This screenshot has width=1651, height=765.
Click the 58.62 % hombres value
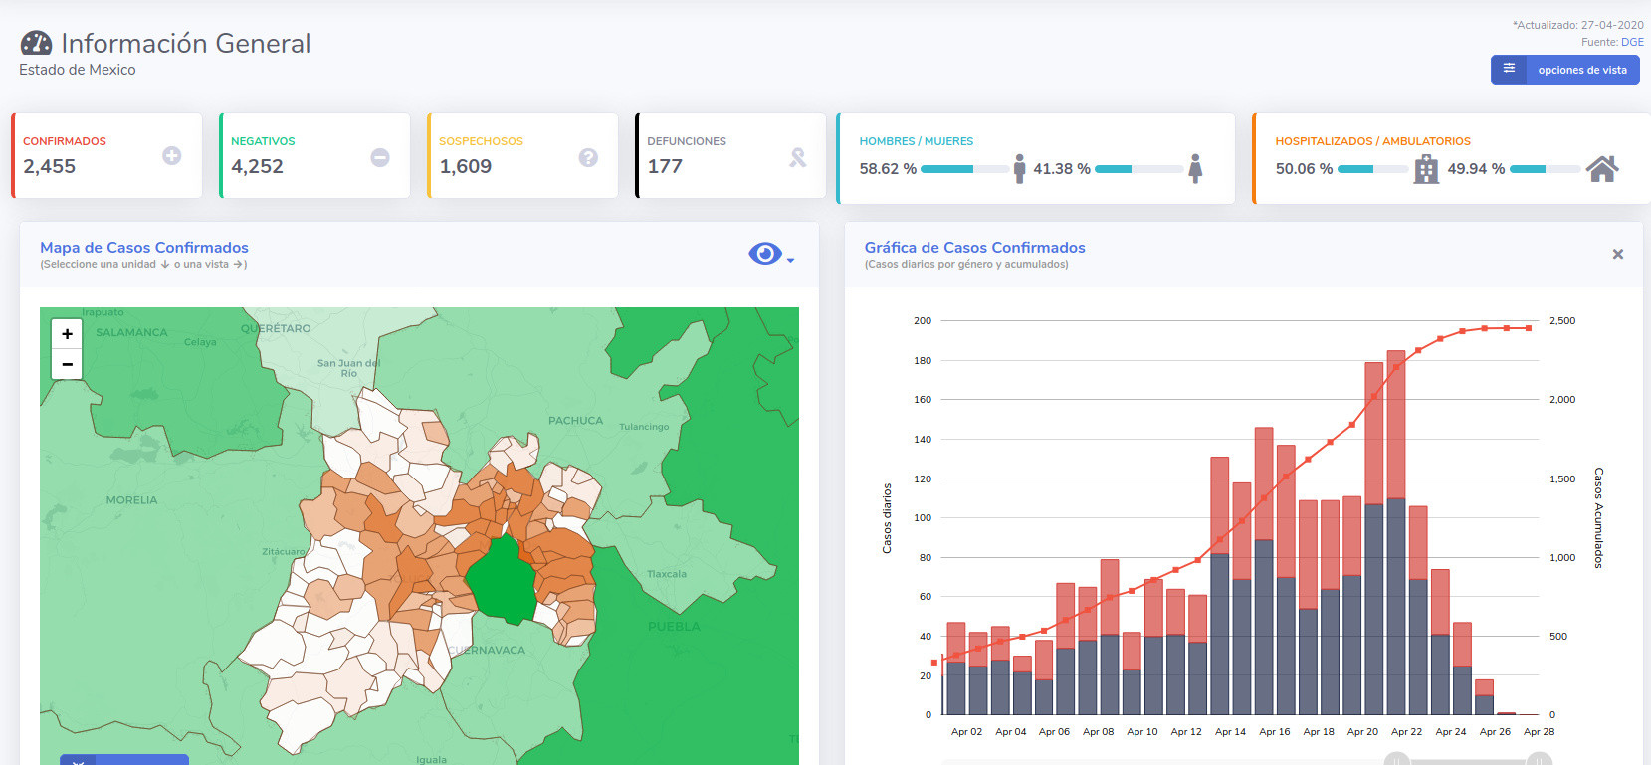[888, 169]
